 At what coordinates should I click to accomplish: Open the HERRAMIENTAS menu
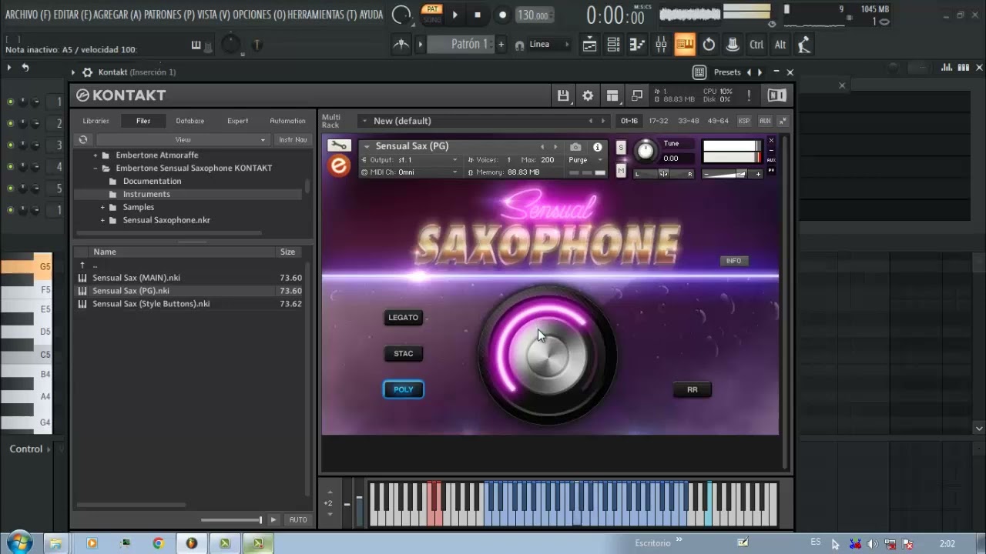pos(322,15)
